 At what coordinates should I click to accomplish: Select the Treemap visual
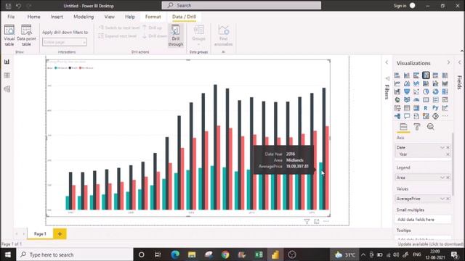pos(445,92)
